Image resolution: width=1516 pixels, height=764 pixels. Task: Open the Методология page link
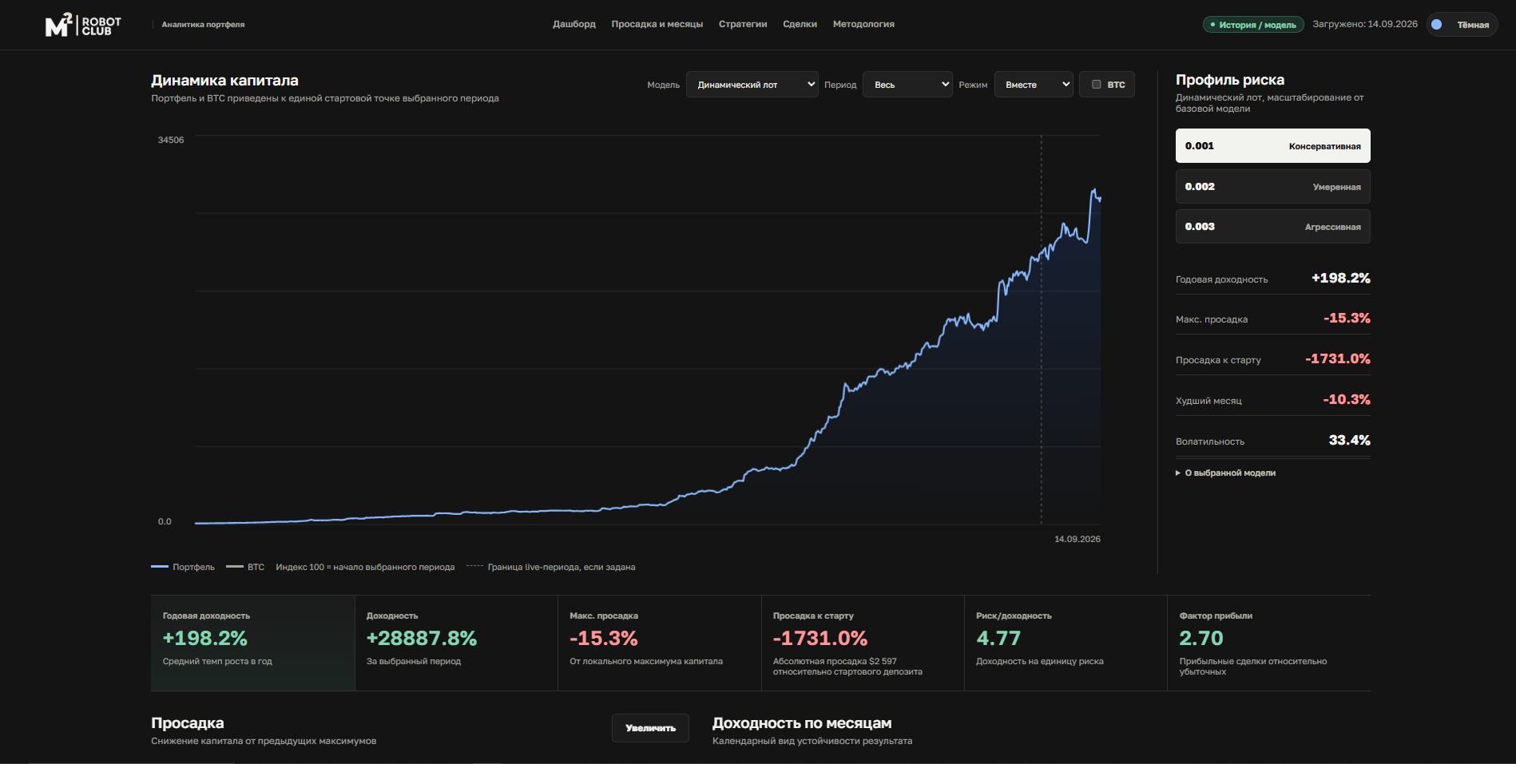tap(863, 24)
